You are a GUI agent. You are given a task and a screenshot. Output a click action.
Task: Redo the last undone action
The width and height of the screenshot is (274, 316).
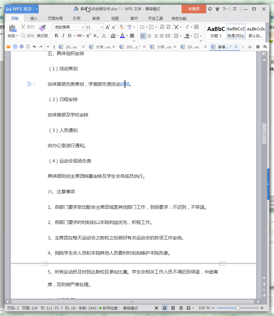[41, 47]
